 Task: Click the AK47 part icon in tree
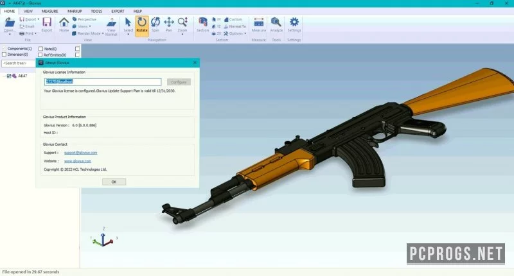coord(14,76)
